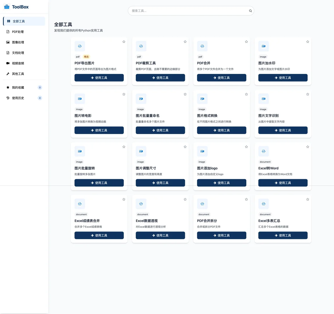Add 图片格式转换 to favorites via star
The width and height of the screenshot is (334, 314).
point(246,94)
